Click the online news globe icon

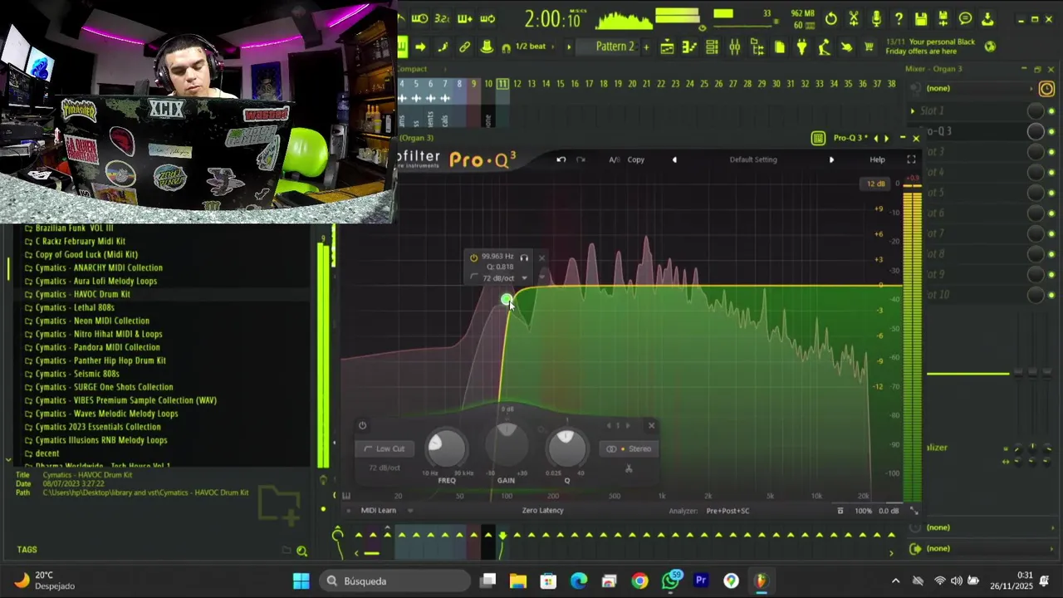pyautogui.click(x=990, y=47)
